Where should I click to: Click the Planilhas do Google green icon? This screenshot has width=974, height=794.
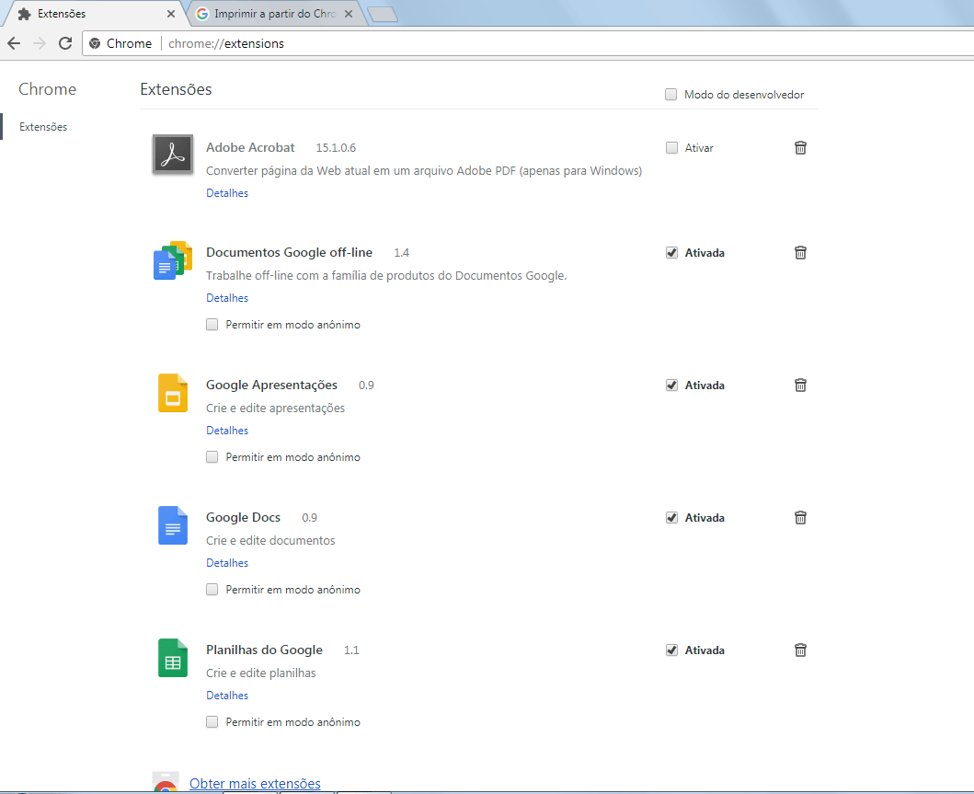173,657
